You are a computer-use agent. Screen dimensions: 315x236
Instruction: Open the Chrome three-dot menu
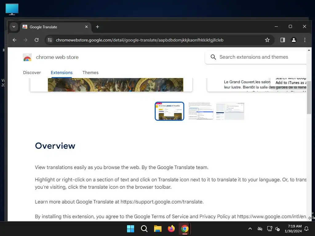click(x=305, y=40)
